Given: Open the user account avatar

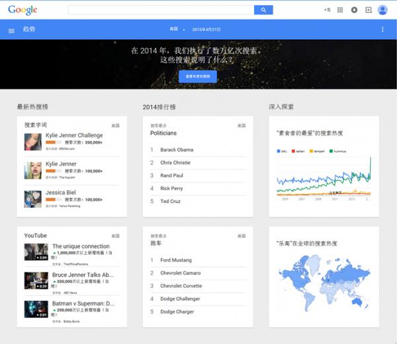Looking at the screenshot, I should (x=382, y=10).
